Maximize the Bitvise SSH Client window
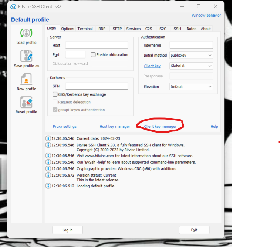Image resolution: width=280 pixels, height=247 pixels. coord(199,6)
